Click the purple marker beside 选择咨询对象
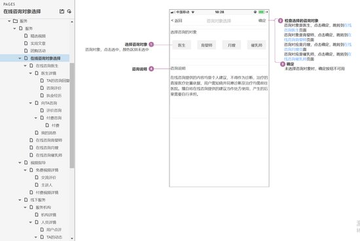This screenshot has height=241, width=360. pyautogui.click(x=151, y=45)
